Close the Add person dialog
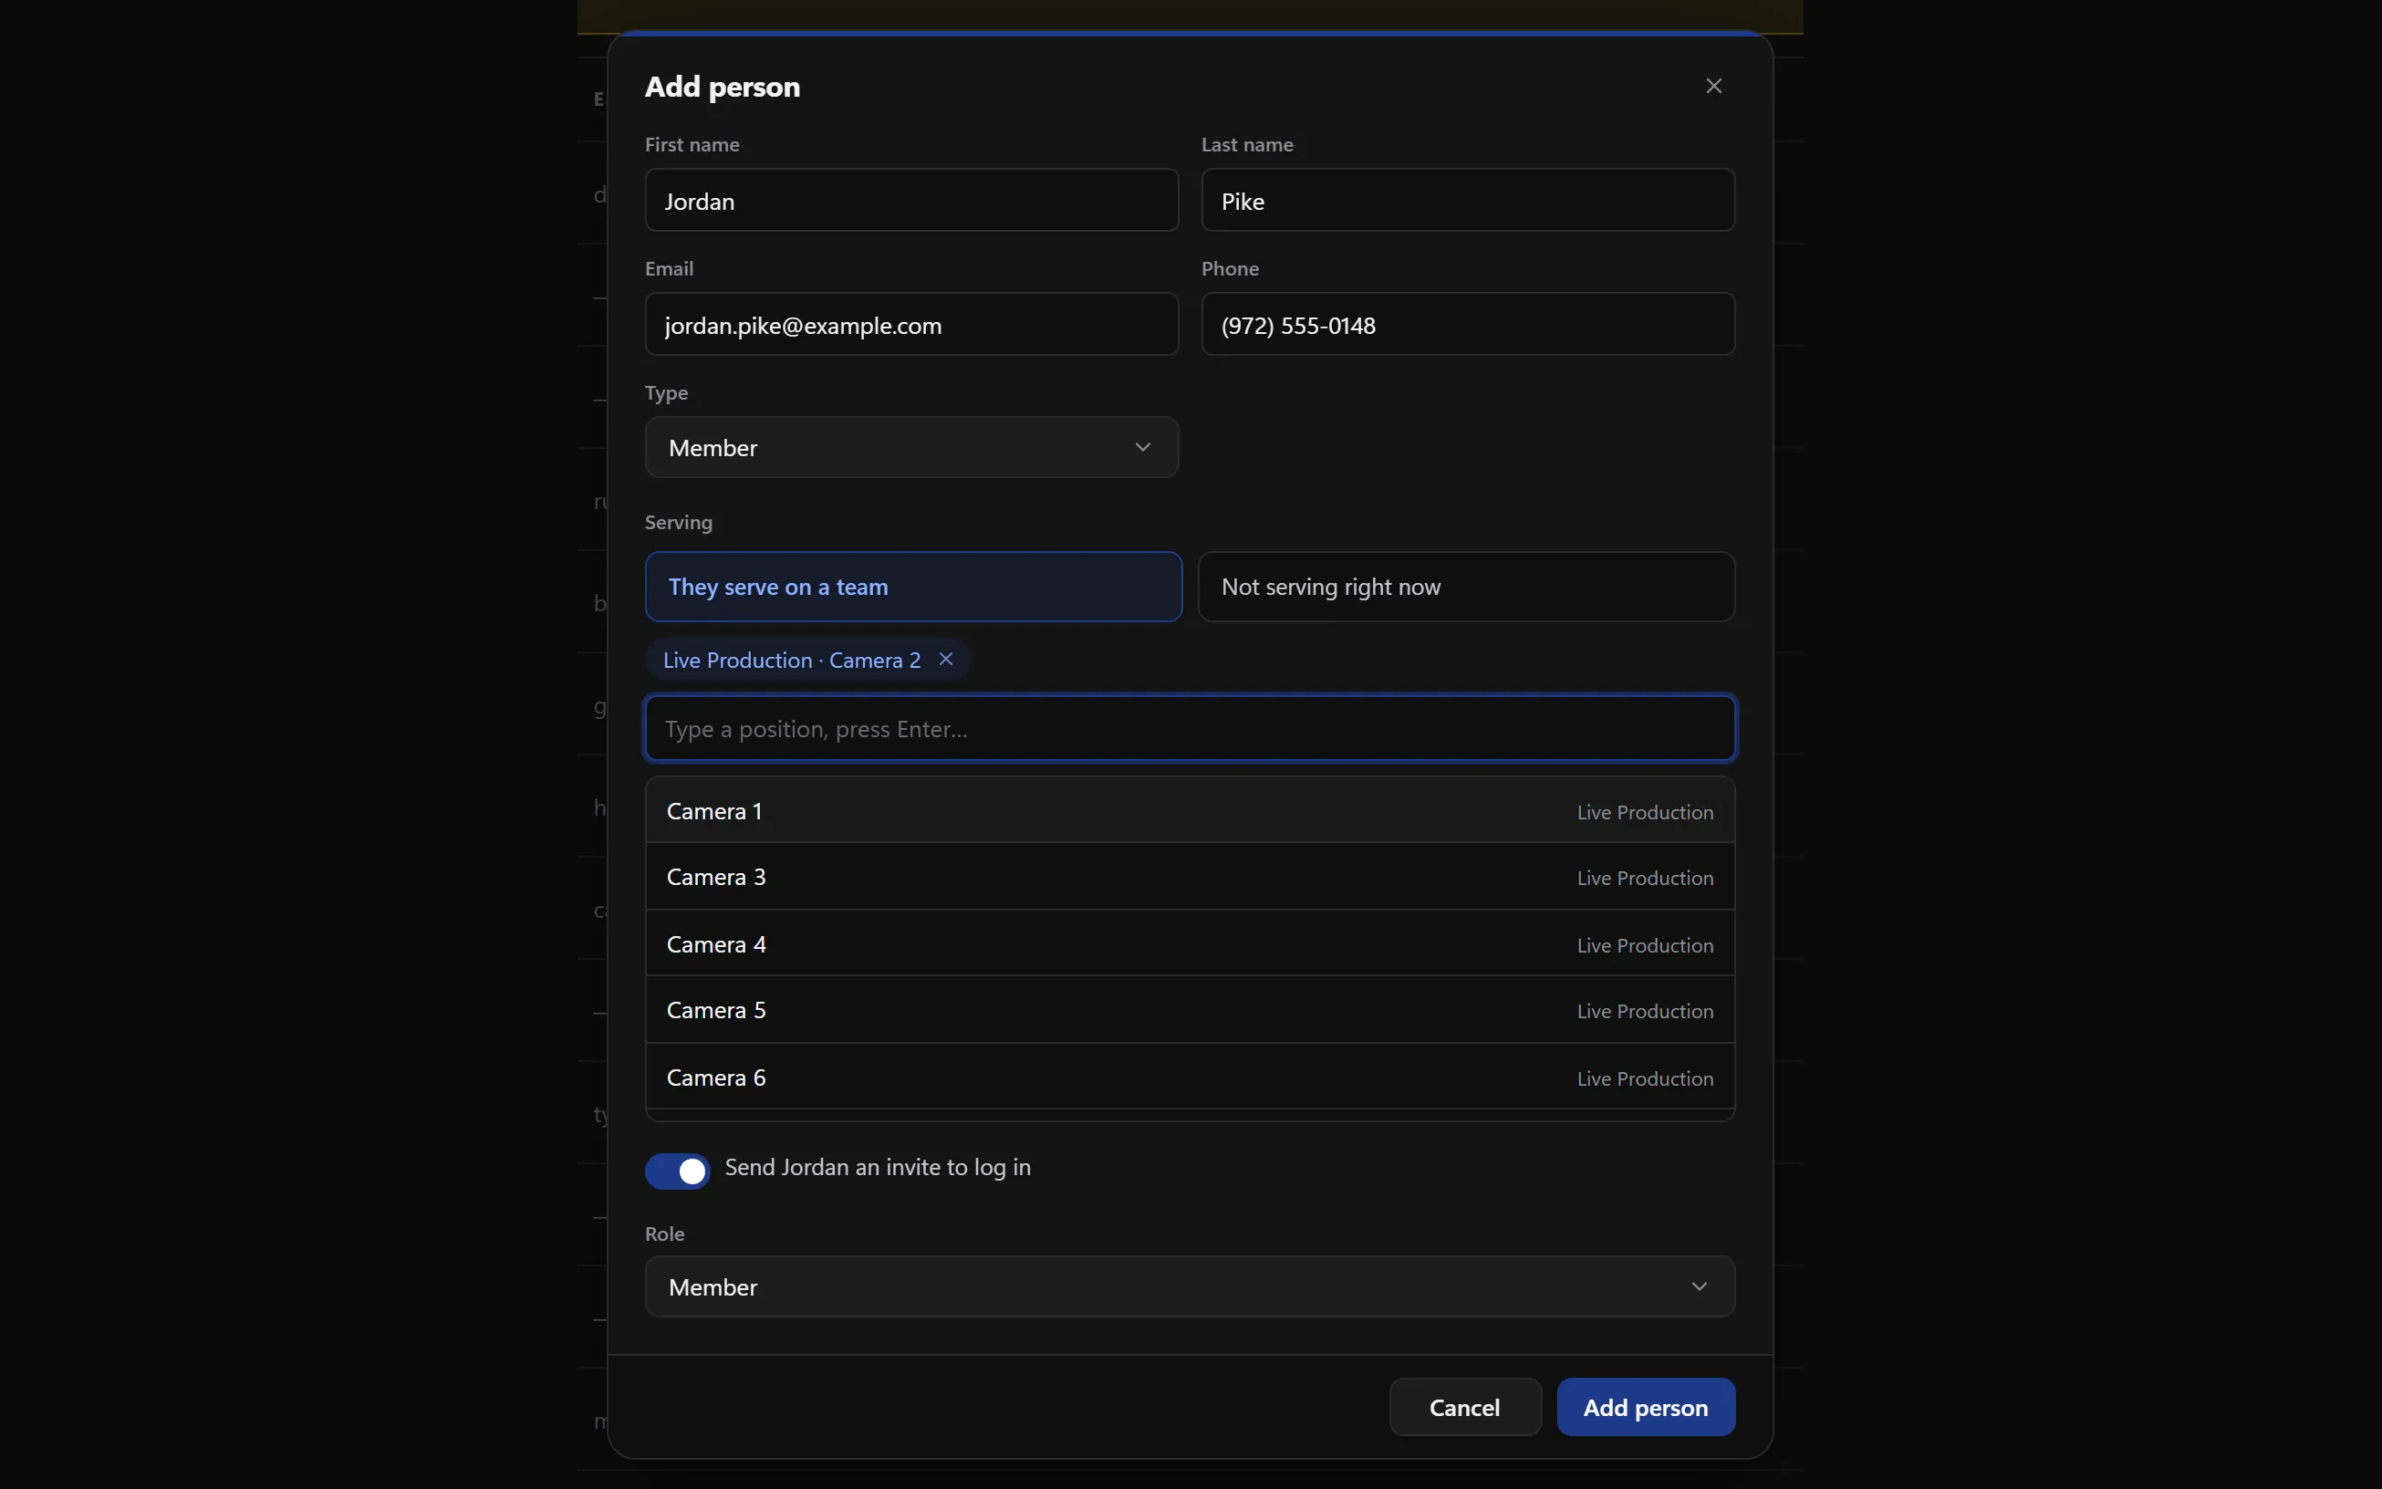2382x1489 pixels. [1713, 87]
